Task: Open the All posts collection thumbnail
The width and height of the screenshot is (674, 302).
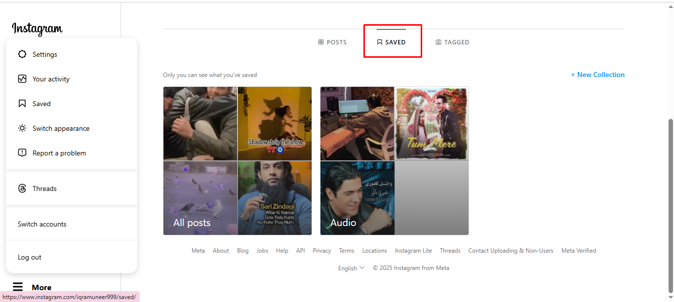Action: click(238, 161)
